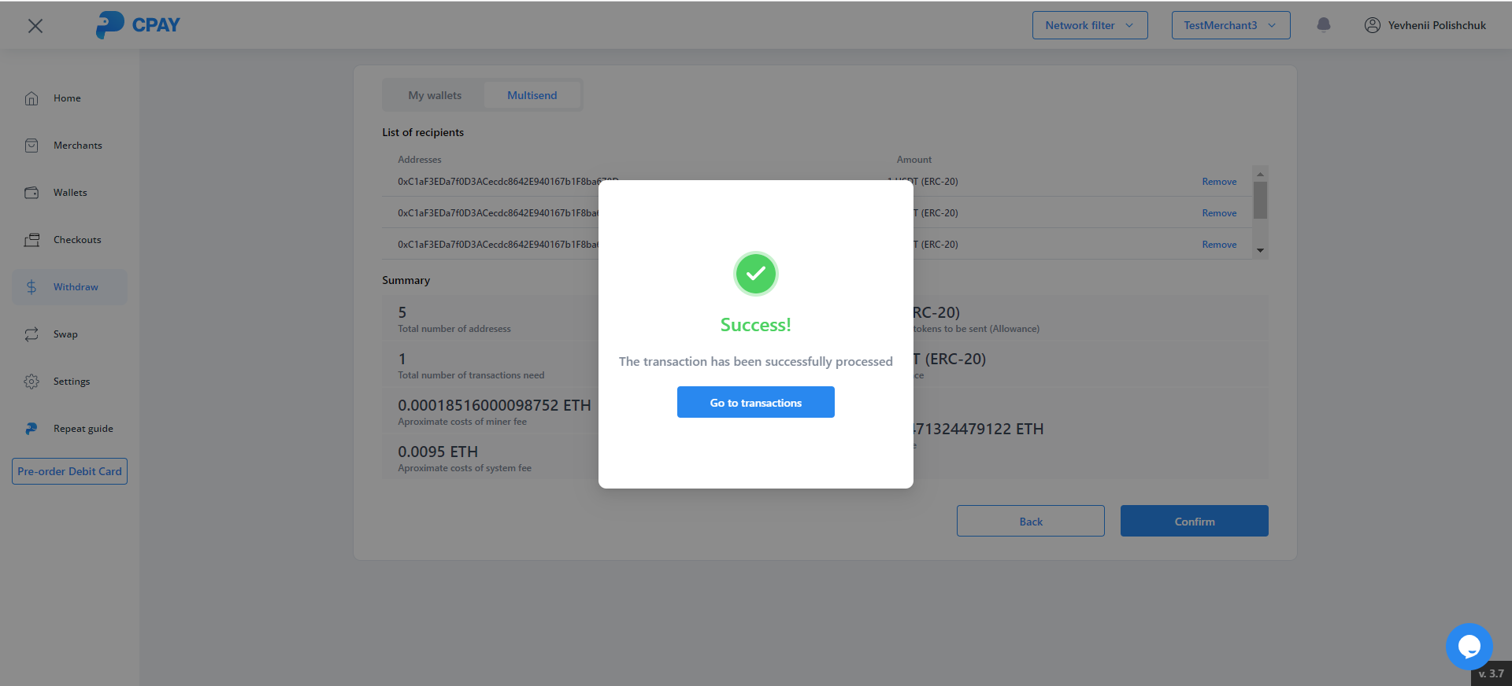Open Checkouts in the sidebar

pyautogui.click(x=77, y=240)
